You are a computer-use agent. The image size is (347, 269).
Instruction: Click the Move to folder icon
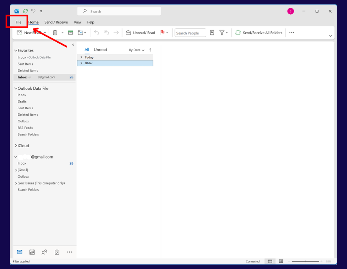point(80,33)
